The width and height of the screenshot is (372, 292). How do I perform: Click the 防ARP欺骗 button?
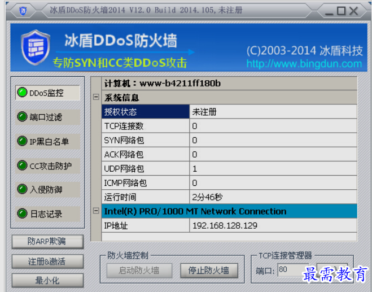coord(47,241)
